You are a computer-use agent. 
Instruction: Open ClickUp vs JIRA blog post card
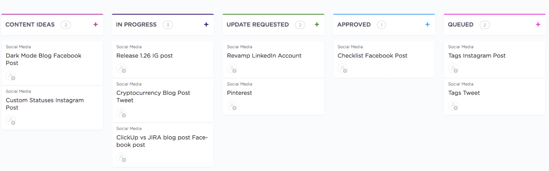pos(162,141)
